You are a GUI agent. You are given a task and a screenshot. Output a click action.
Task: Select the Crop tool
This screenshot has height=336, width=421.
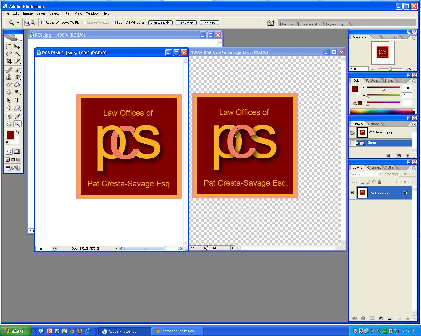(9, 61)
